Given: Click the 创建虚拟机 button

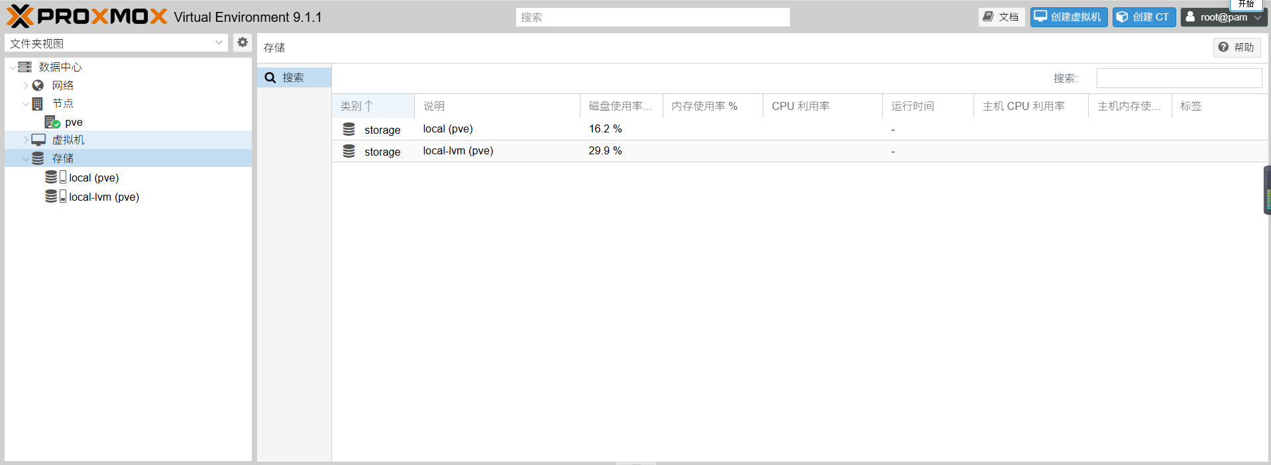Looking at the screenshot, I should [x=1068, y=17].
